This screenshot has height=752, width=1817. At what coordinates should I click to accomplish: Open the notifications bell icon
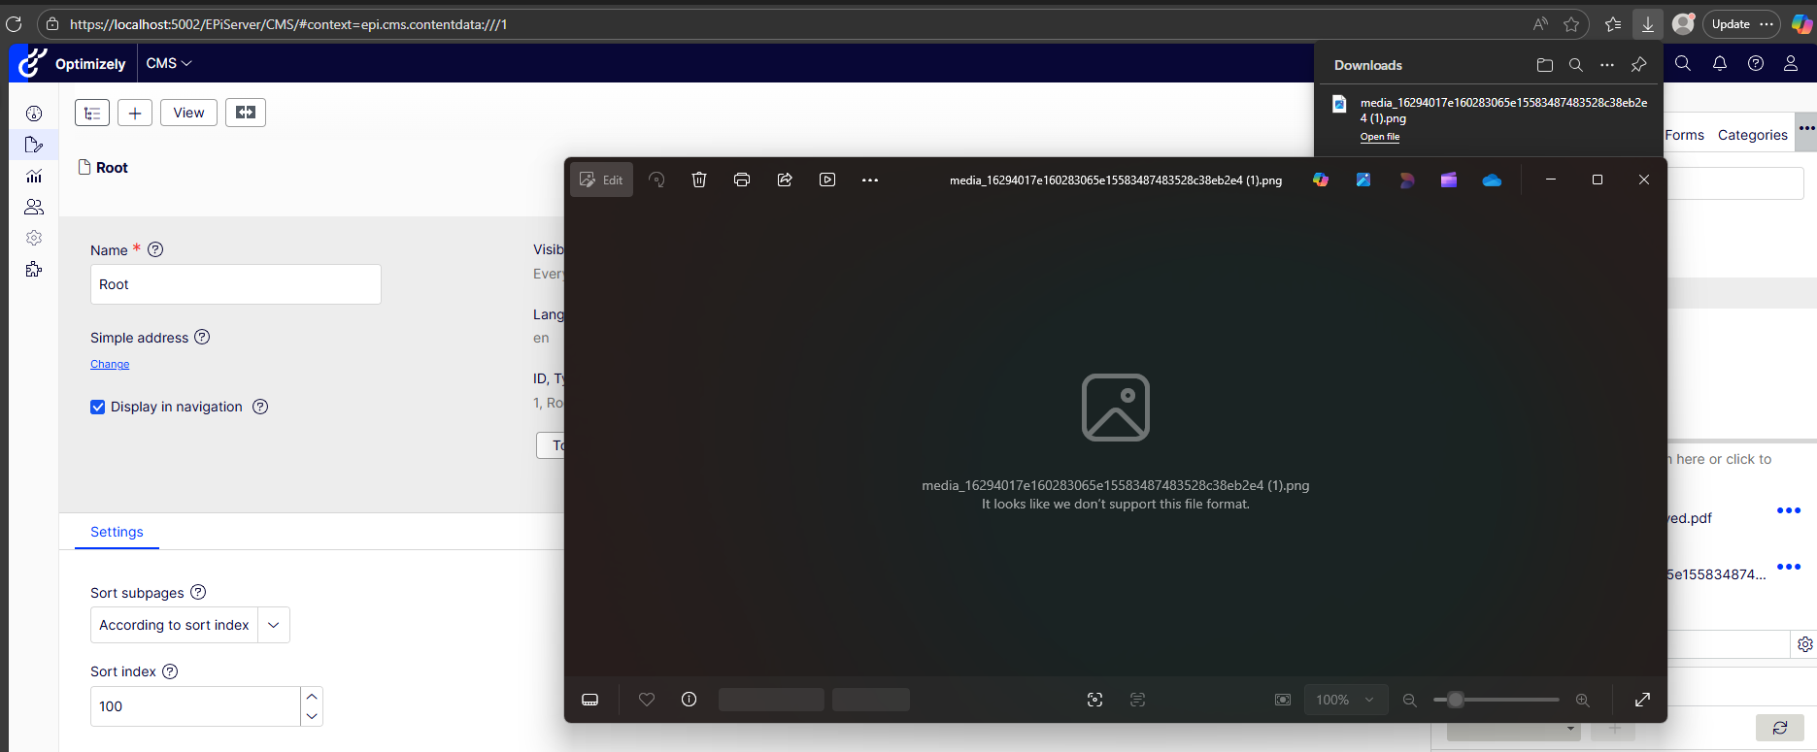tap(1720, 63)
